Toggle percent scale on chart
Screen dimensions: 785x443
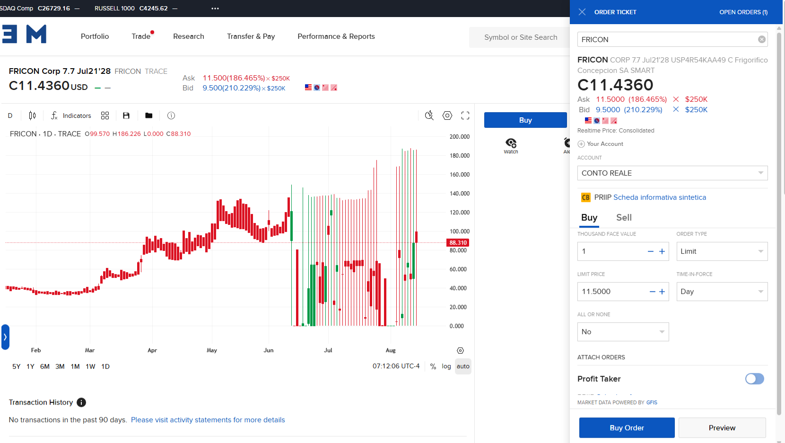tap(433, 366)
